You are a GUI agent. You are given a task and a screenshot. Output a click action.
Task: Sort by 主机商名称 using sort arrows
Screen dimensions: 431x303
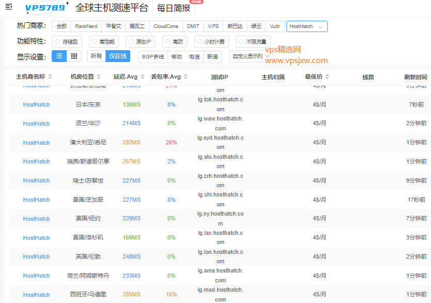[x=50, y=77]
